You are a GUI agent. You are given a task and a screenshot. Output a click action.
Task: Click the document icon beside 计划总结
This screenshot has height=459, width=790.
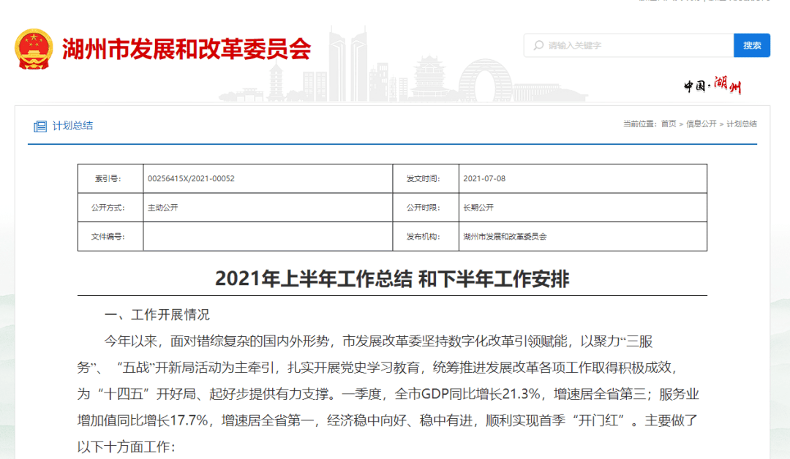(x=39, y=125)
